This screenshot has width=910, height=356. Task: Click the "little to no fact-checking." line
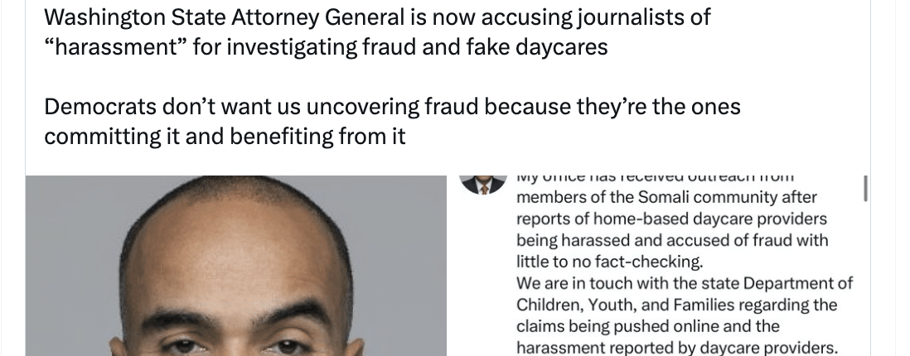(x=609, y=262)
